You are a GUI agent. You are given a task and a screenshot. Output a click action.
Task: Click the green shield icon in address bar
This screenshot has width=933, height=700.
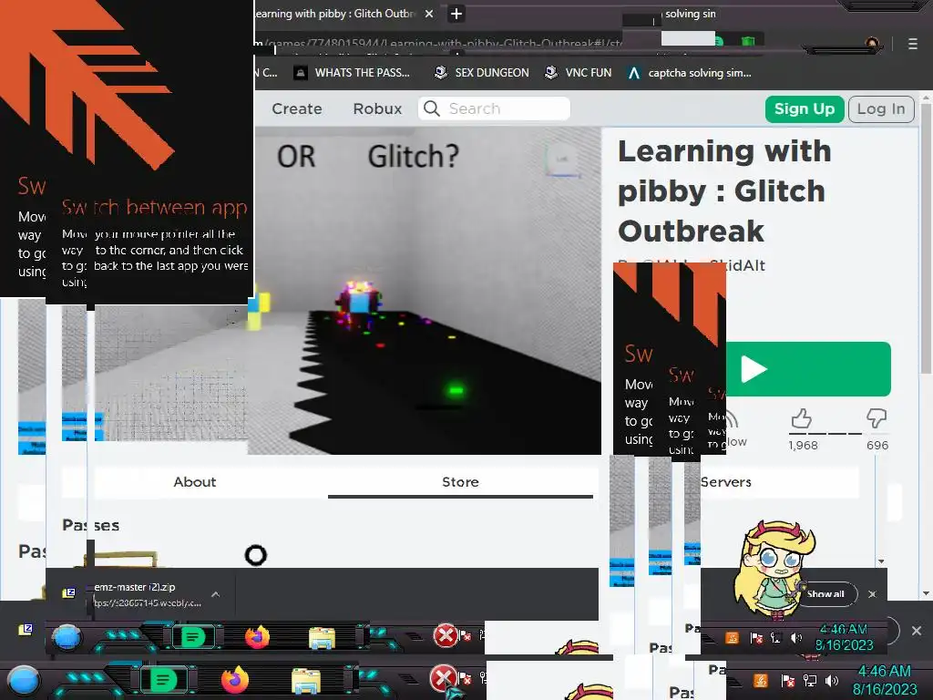748,41
